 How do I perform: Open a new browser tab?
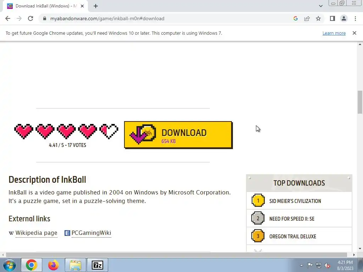tap(96, 6)
